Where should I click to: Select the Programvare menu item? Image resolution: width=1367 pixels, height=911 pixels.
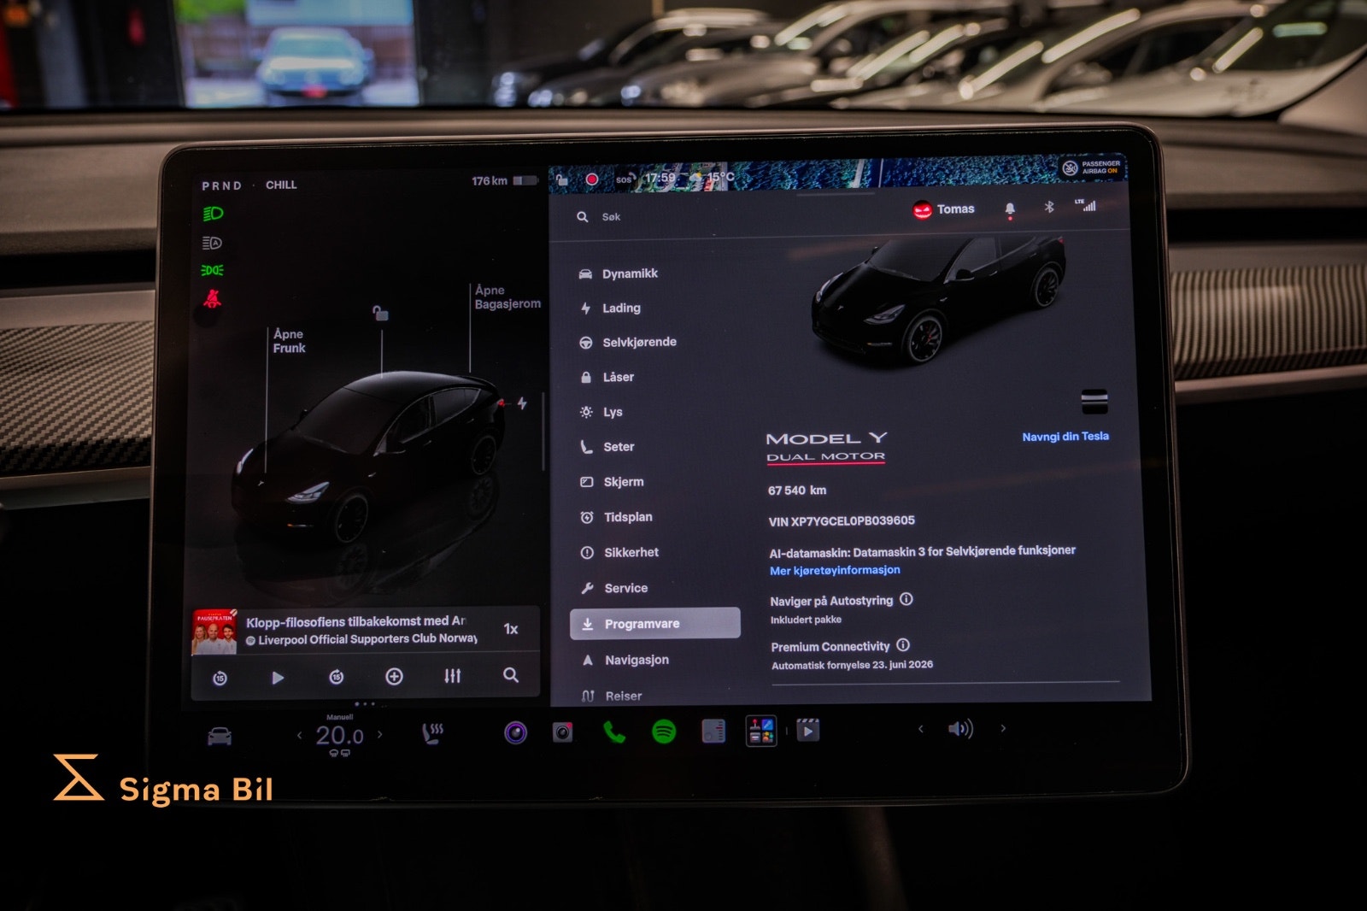pos(655,624)
